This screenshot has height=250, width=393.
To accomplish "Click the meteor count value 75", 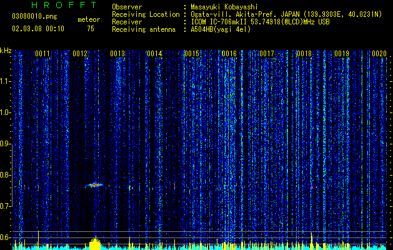I will pyautogui.click(x=91, y=29).
